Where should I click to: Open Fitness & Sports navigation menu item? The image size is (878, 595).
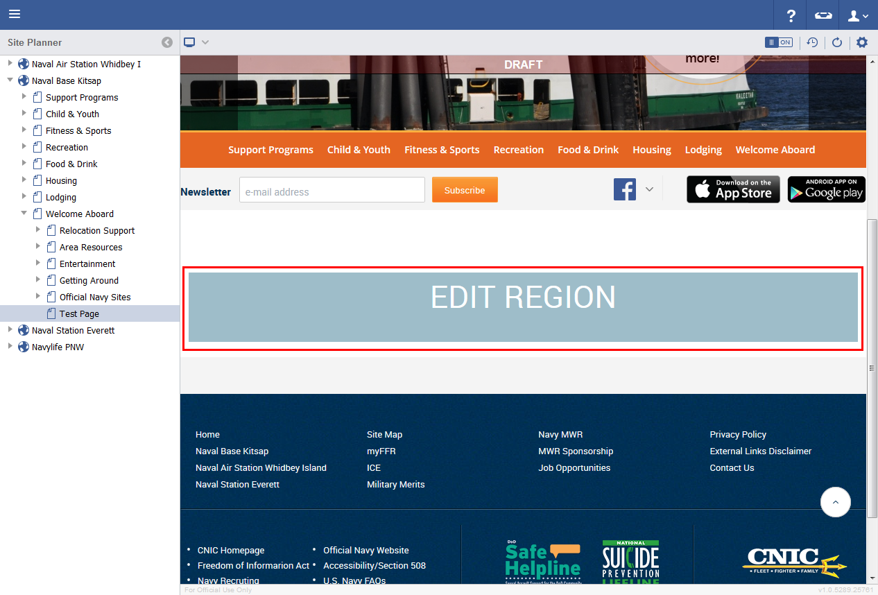coord(442,150)
